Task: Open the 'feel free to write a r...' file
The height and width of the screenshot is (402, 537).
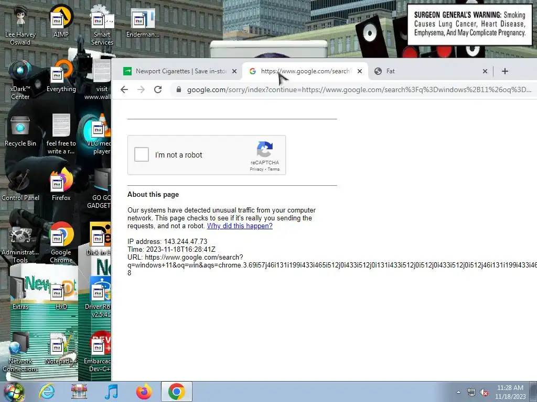Action: [x=61, y=135]
